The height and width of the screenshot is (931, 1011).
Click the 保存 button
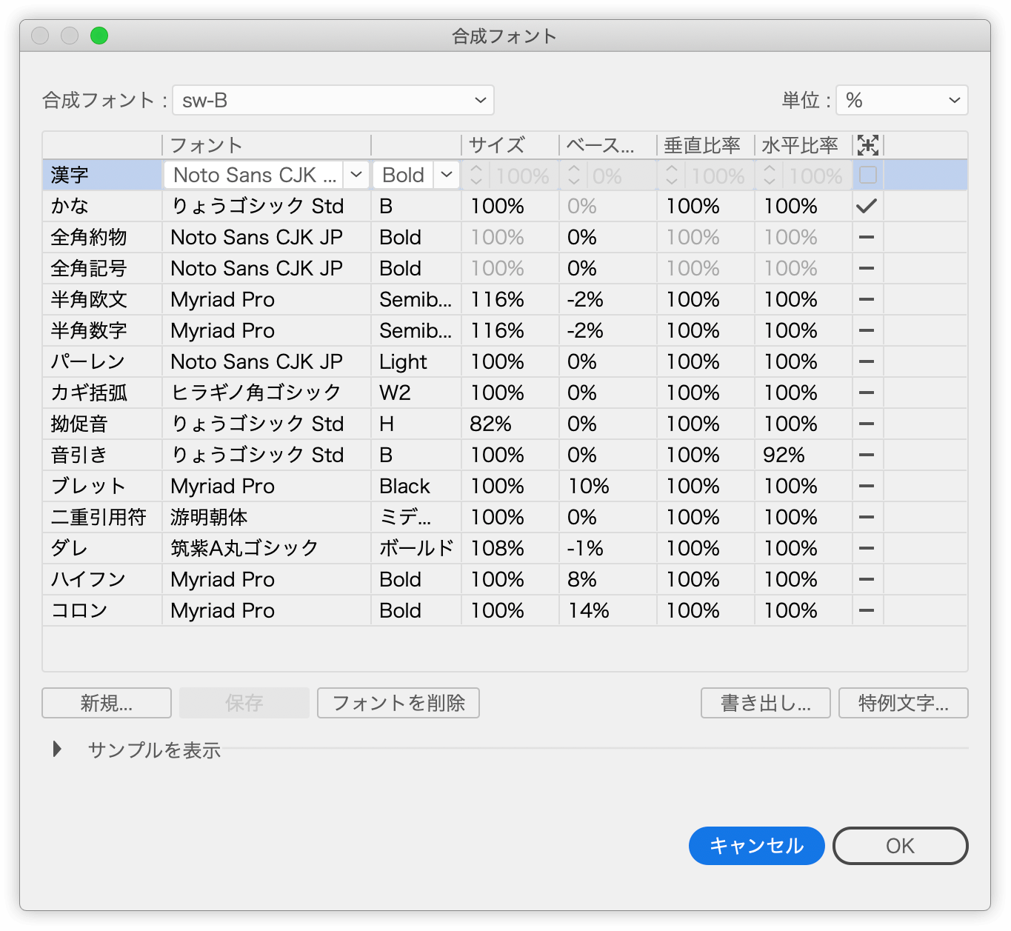(244, 703)
